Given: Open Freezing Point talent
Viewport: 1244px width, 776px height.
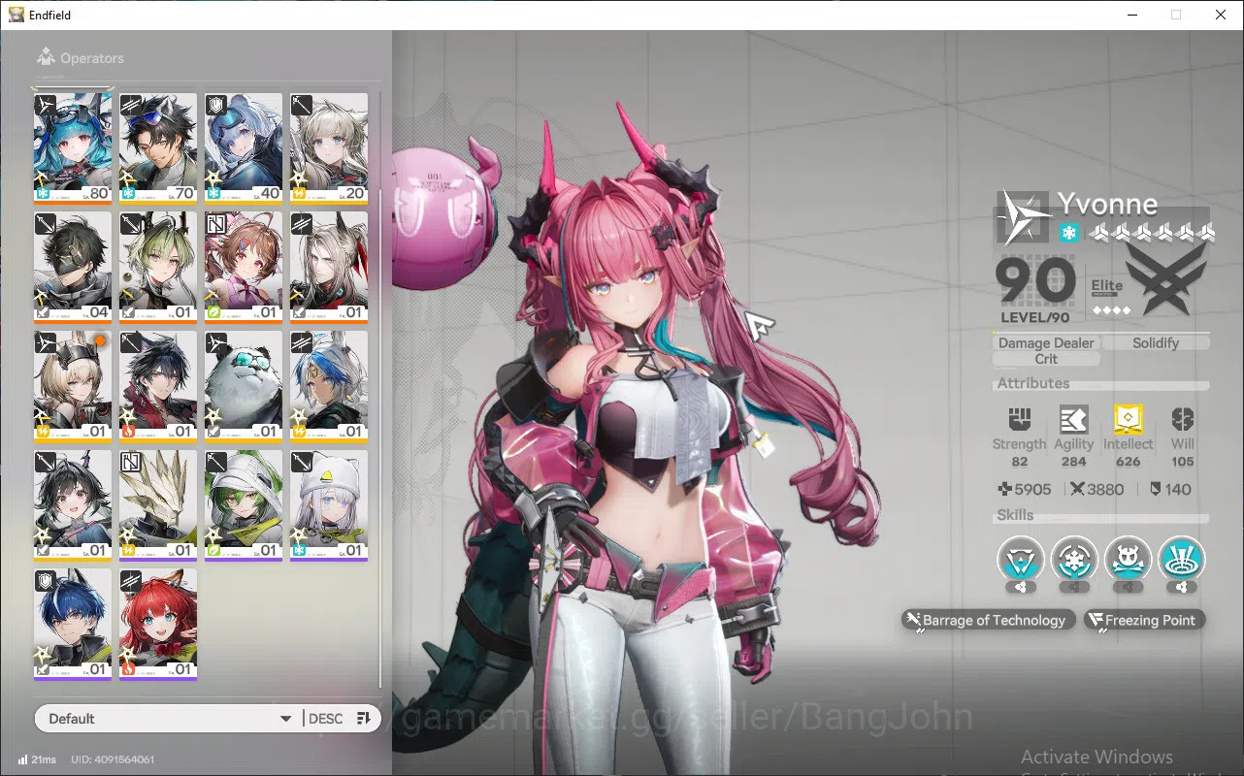Looking at the screenshot, I should 1143,620.
